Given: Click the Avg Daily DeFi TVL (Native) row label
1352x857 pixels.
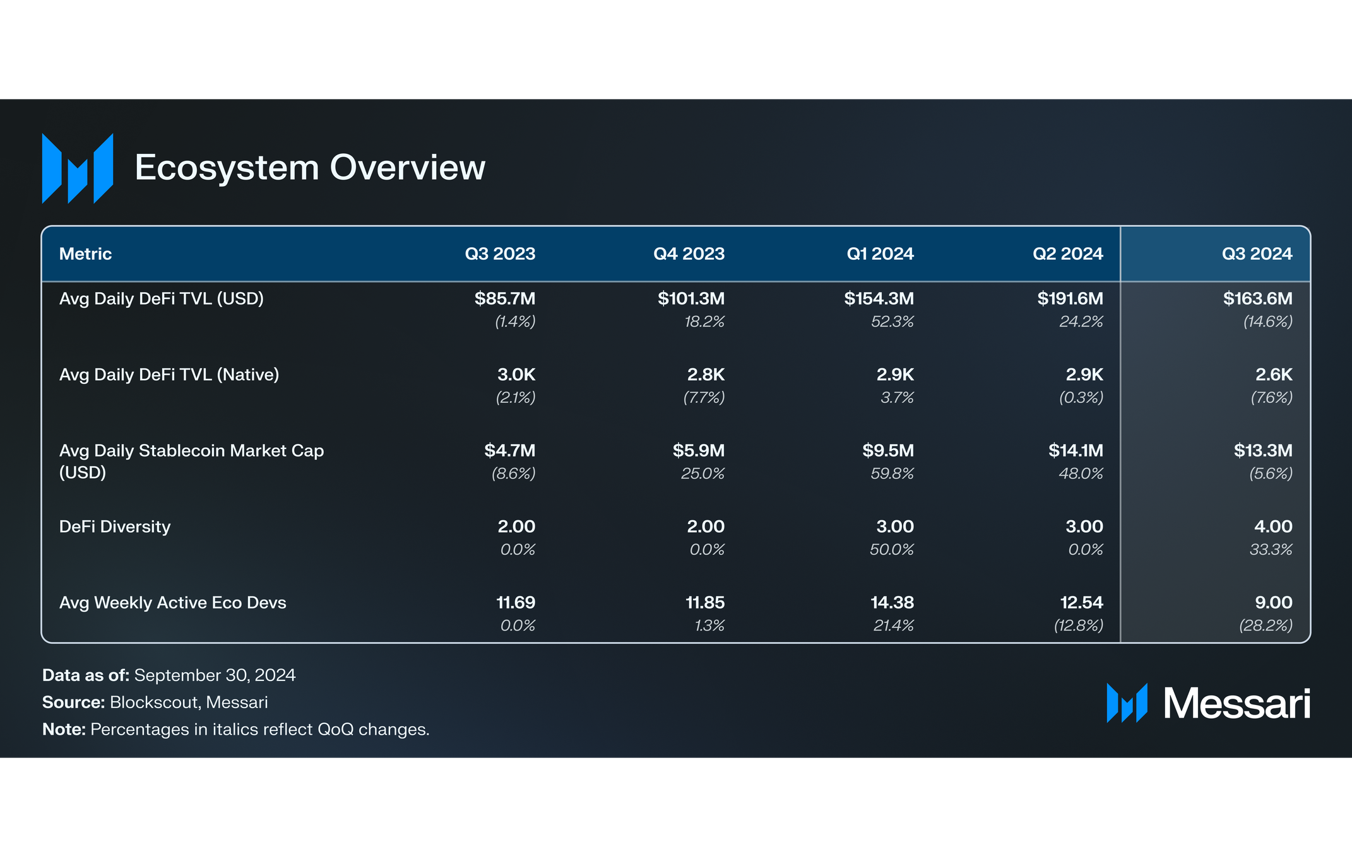Looking at the screenshot, I should (x=169, y=375).
